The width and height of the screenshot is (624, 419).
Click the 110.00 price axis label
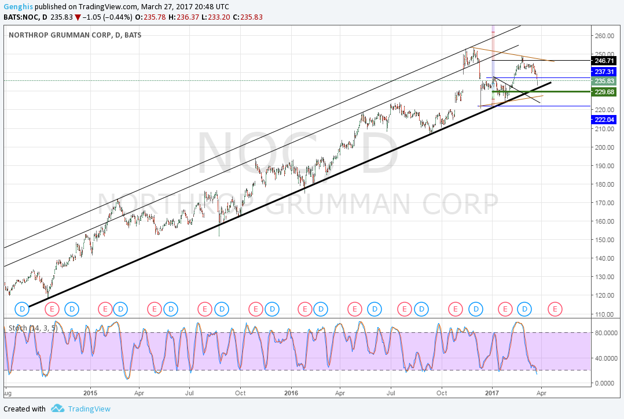click(x=604, y=314)
